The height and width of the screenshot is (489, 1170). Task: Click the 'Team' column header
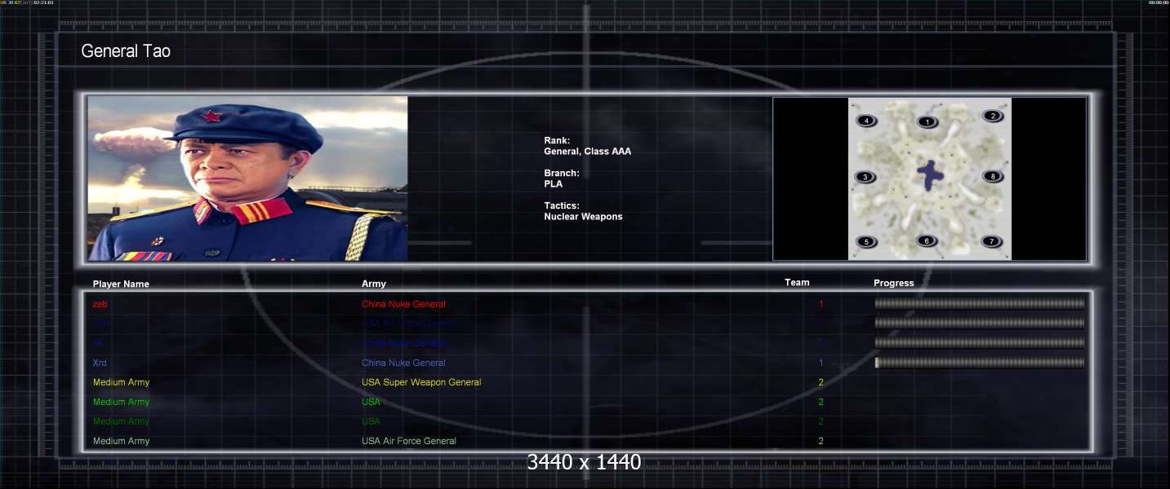pyautogui.click(x=797, y=283)
